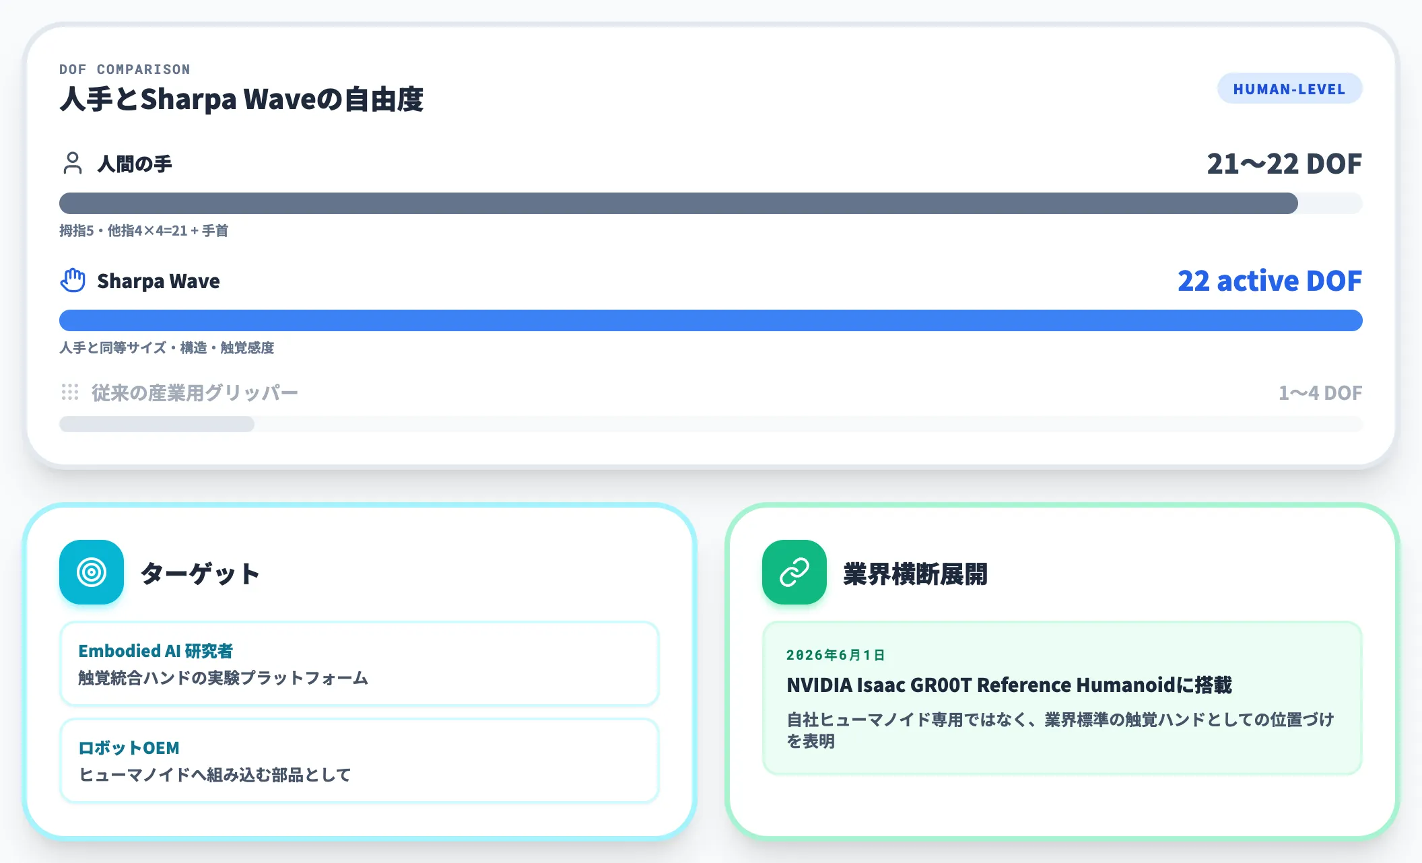Click the heading 人手とSharpa Waveの自由度
Viewport: 1422px width, 863px height.
point(242,99)
